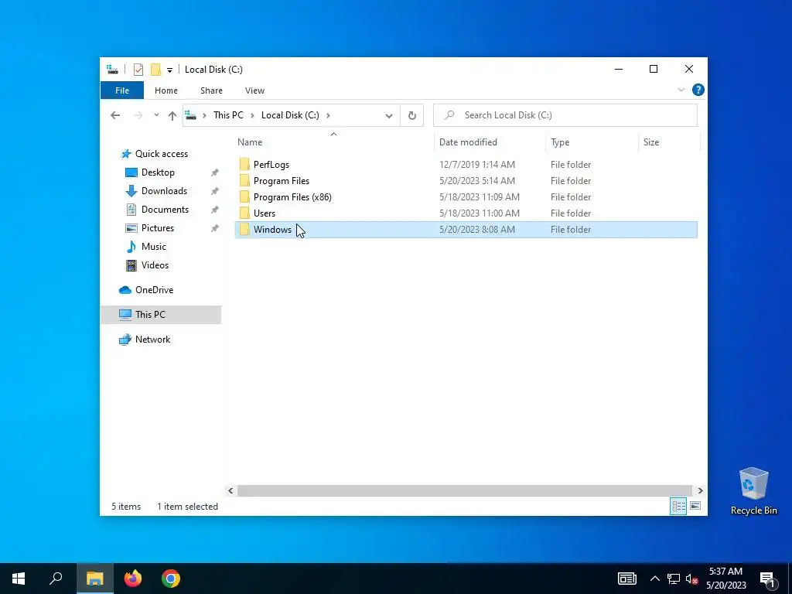Click the date 5/20/2023 8:08 AM
Image resolution: width=792 pixels, height=594 pixels.
click(x=476, y=229)
